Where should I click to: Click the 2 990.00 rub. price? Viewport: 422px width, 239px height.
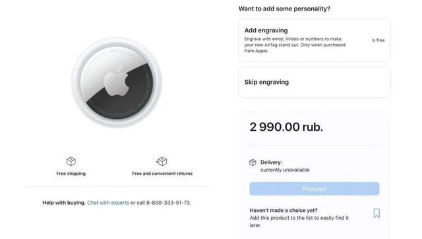(x=286, y=127)
